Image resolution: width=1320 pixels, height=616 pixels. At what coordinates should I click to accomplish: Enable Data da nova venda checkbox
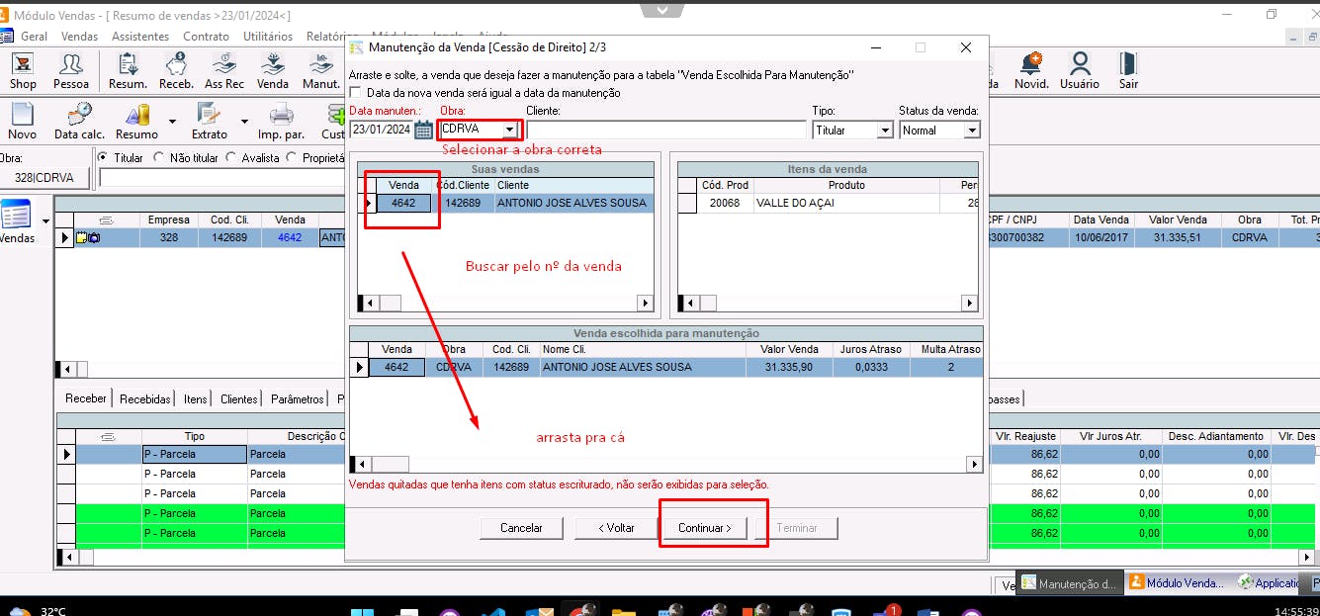pos(356,93)
